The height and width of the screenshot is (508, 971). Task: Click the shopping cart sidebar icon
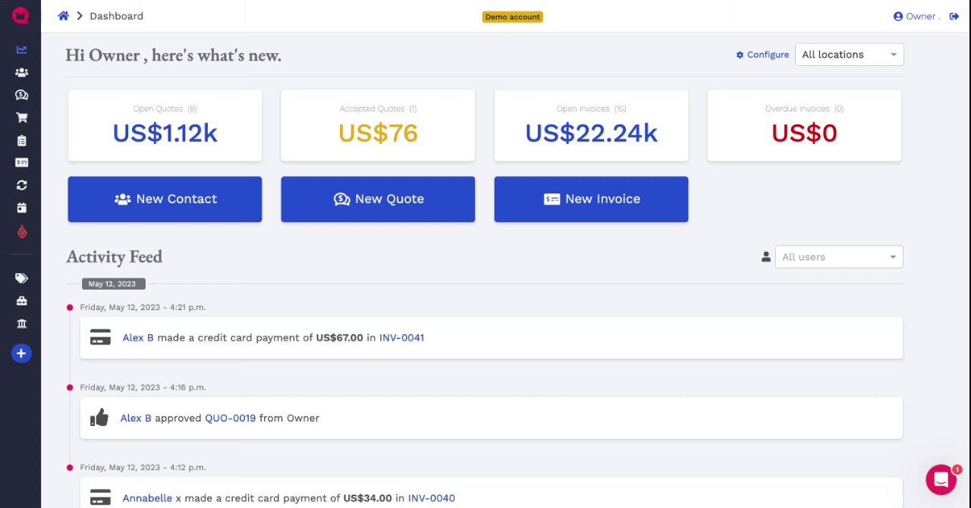(21, 118)
